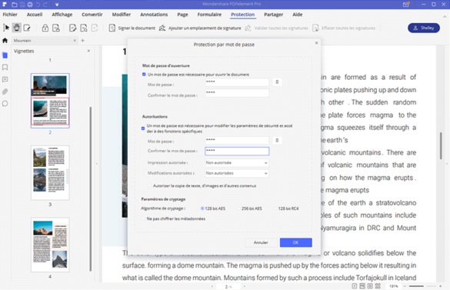The height and width of the screenshot is (290, 450).
Task: Switch to the Formulaire tab
Action: [x=209, y=15]
